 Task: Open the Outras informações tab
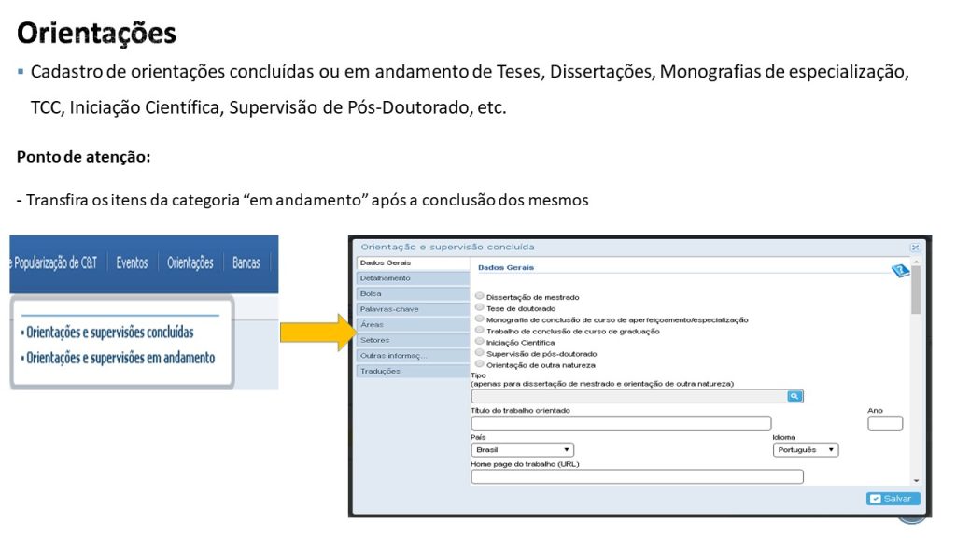[x=413, y=356]
